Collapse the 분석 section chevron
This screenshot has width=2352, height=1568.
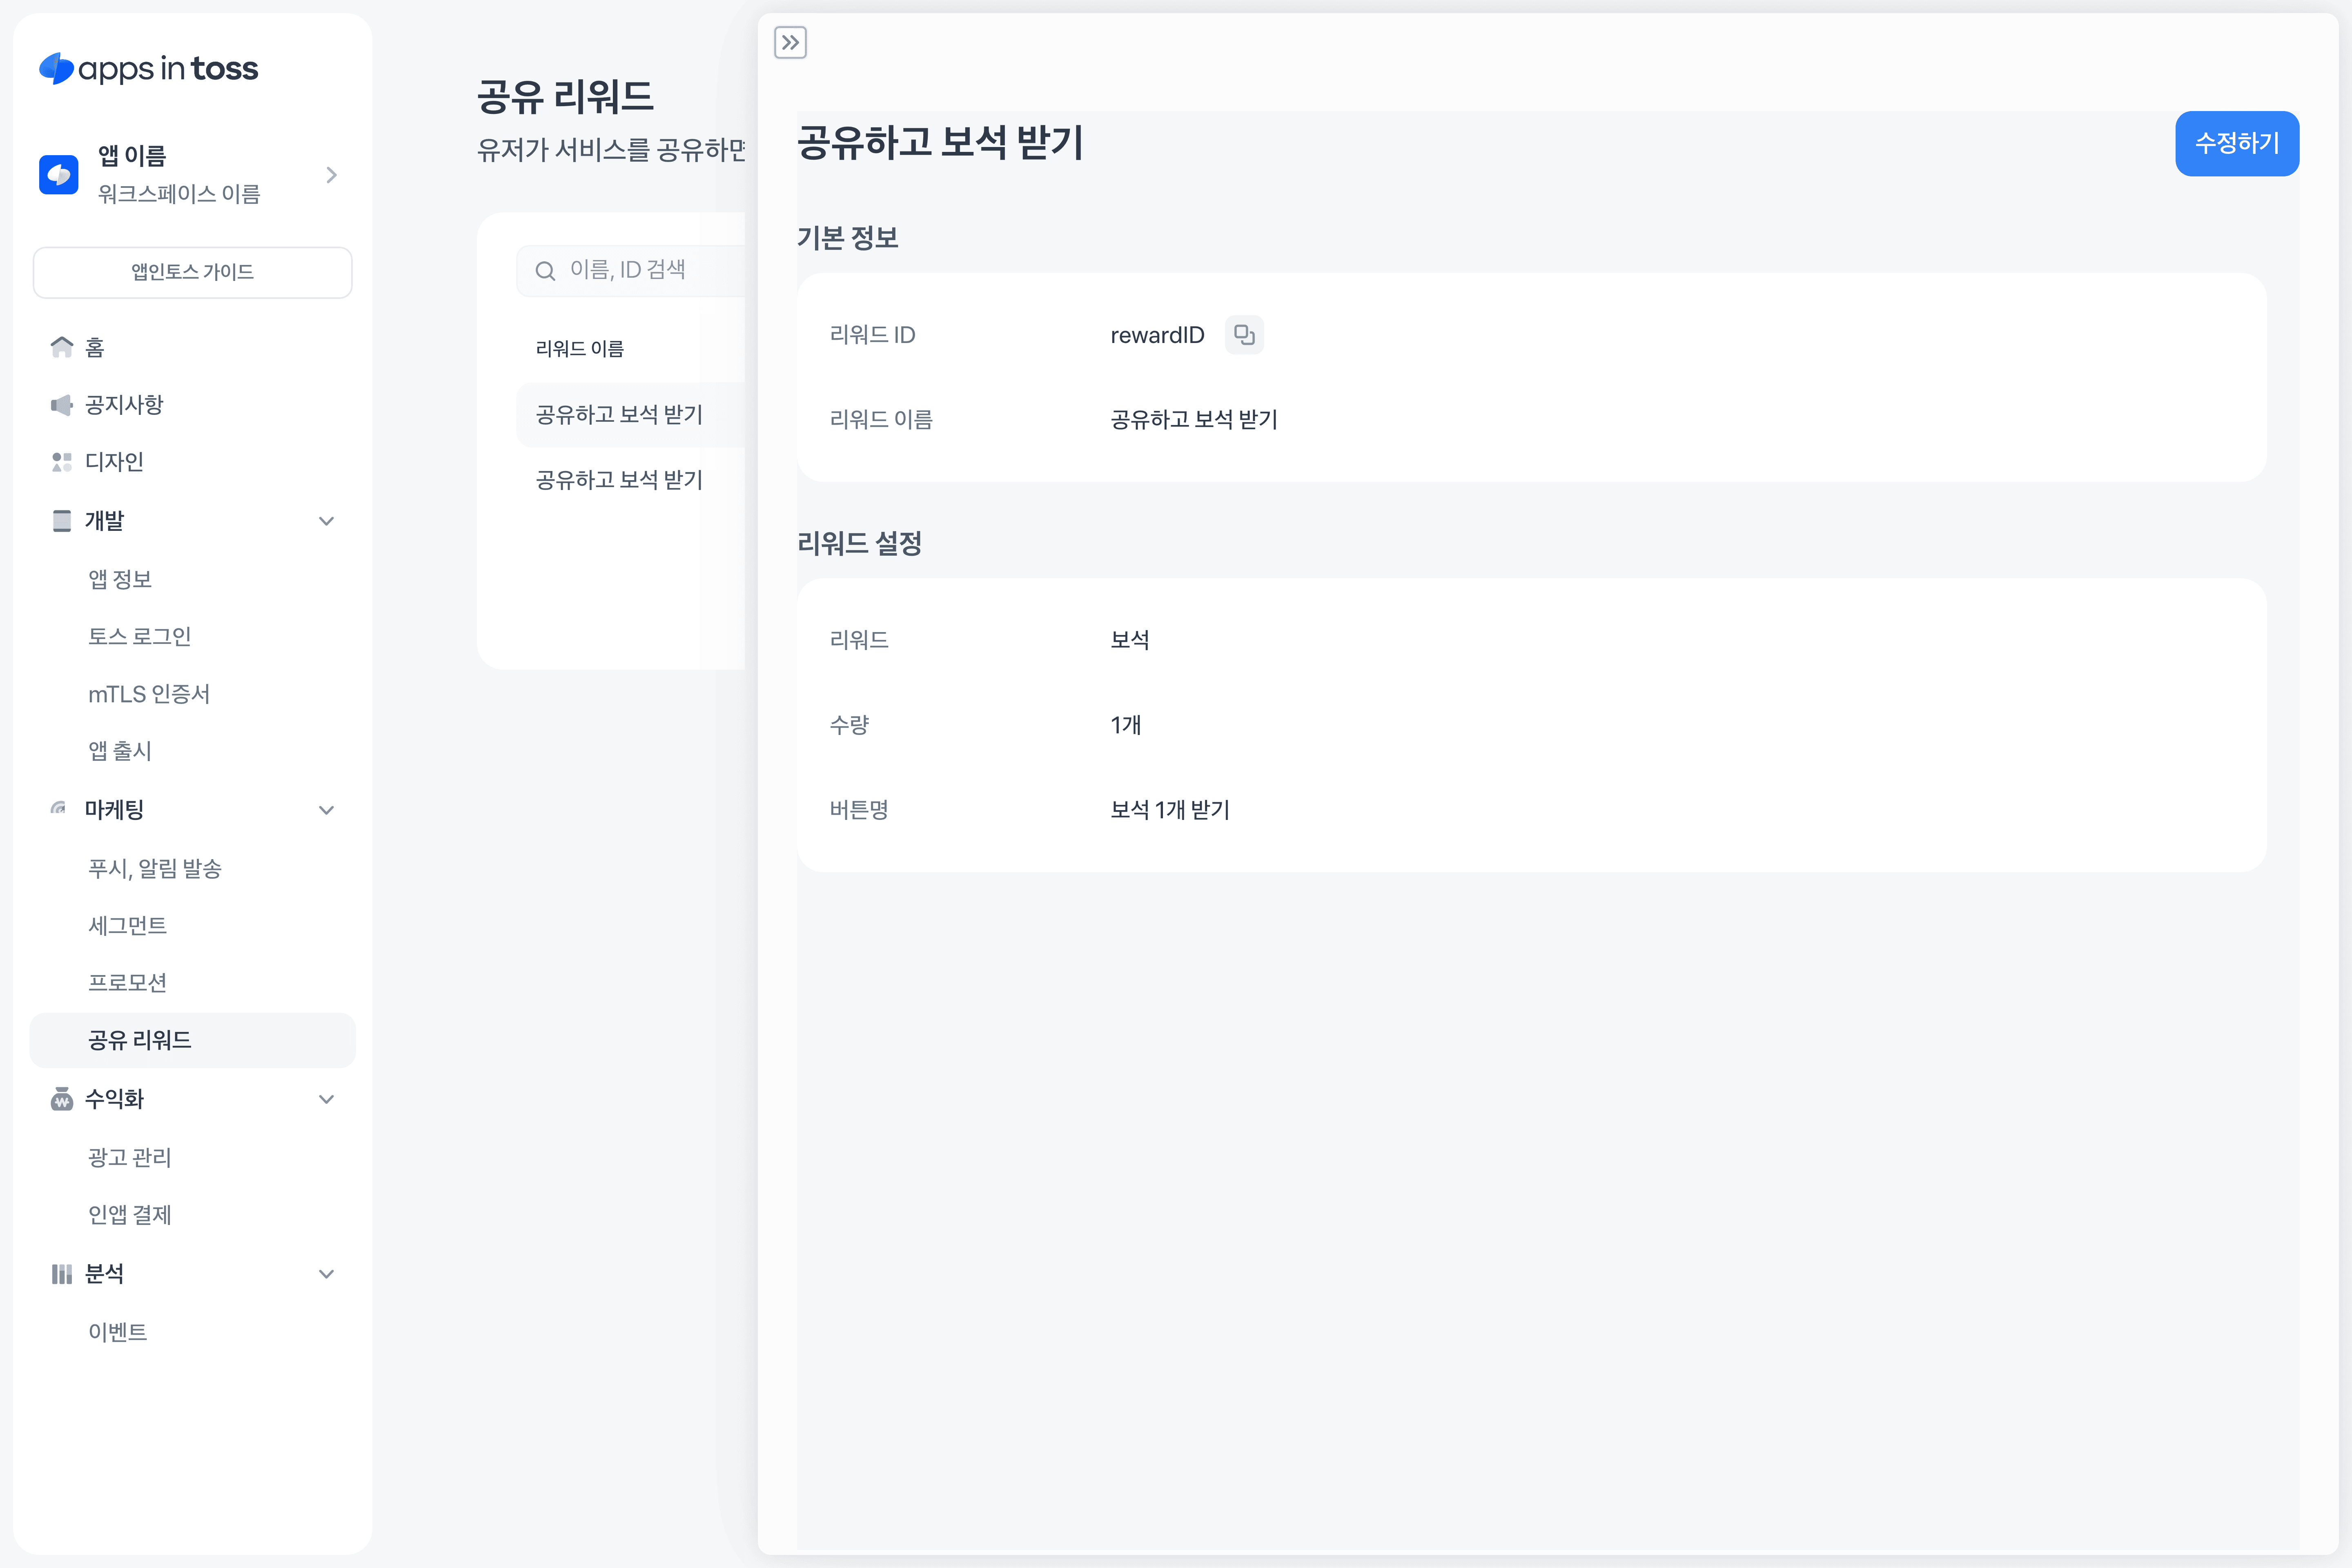coord(326,1274)
